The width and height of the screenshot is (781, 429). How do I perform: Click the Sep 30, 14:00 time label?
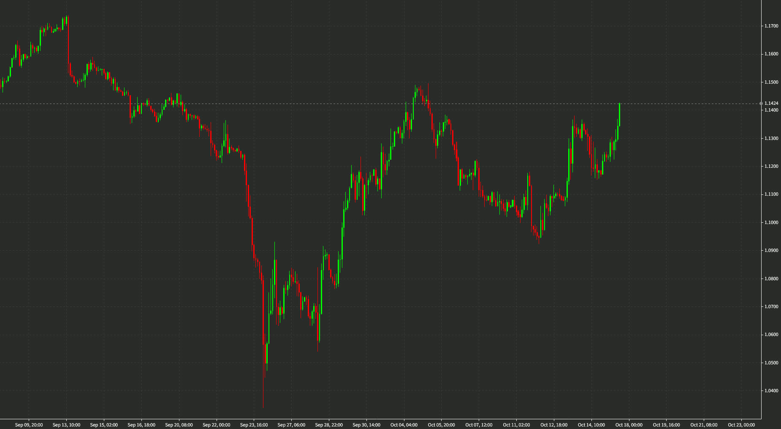point(366,425)
